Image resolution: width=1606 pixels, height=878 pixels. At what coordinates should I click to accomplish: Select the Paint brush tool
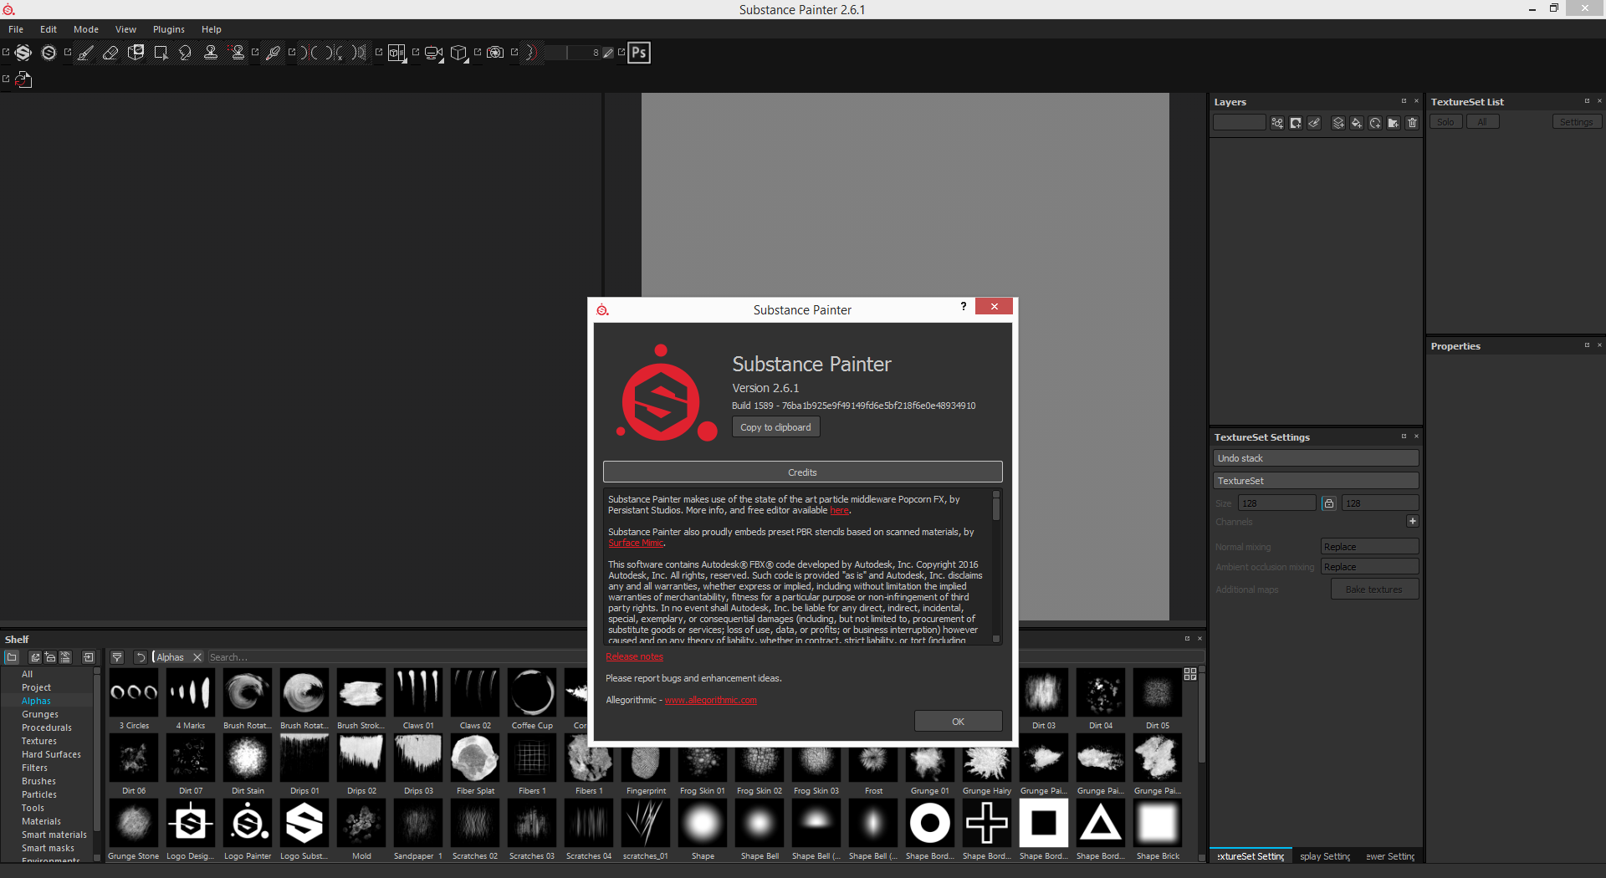tap(85, 53)
